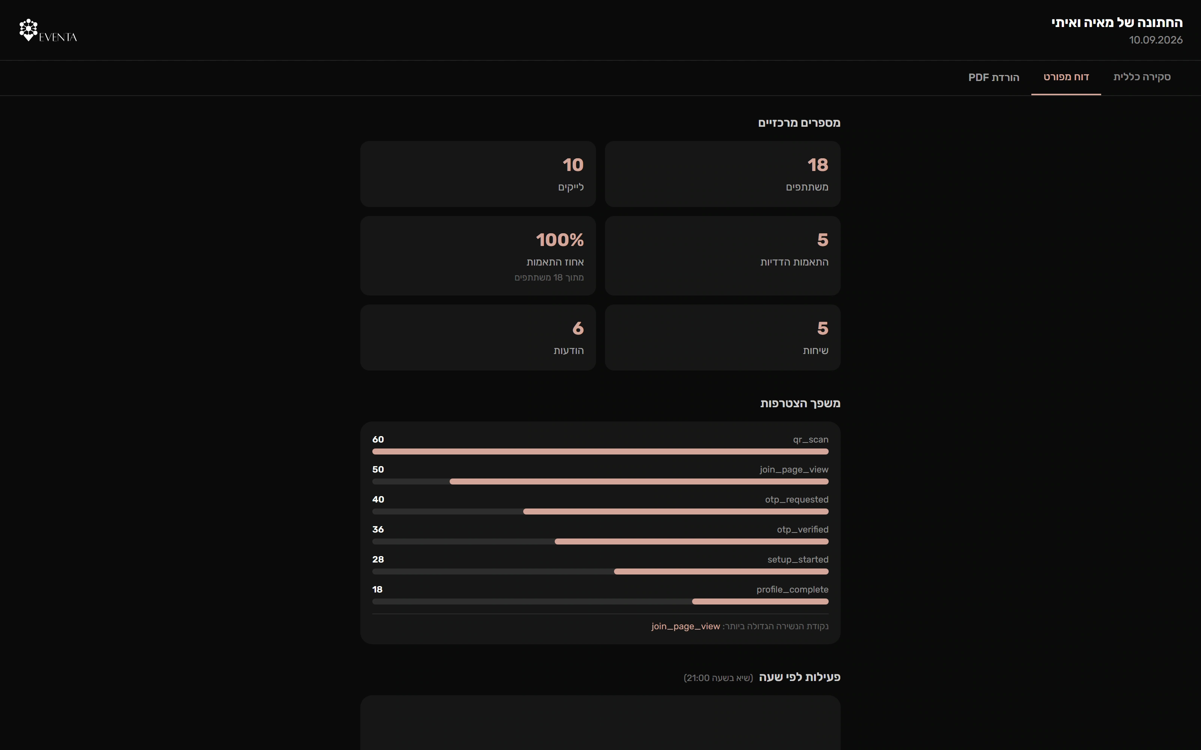Click the otp_verified label
Image resolution: width=1201 pixels, height=750 pixels.
click(x=802, y=530)
